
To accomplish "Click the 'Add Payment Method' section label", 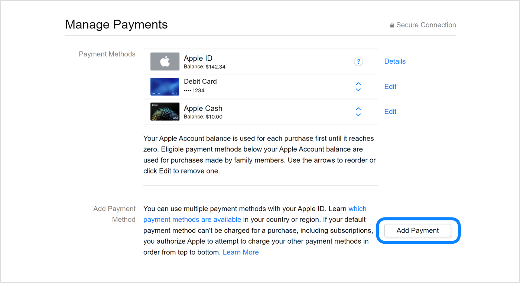I will point(114,214).
